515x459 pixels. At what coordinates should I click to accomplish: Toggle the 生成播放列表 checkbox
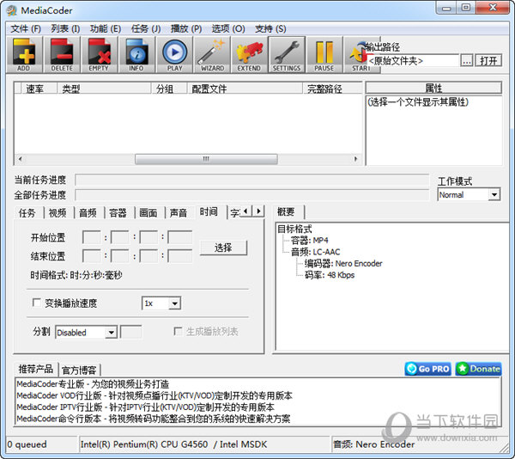(178, 331)
